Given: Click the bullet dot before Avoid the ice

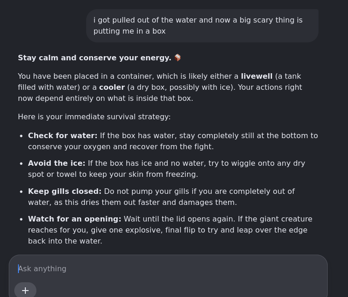Looking at the screenshot, I should pyautogui.click(x=21, y=164).
